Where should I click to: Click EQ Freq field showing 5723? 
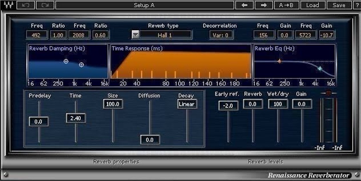click(x=305, y=35)
